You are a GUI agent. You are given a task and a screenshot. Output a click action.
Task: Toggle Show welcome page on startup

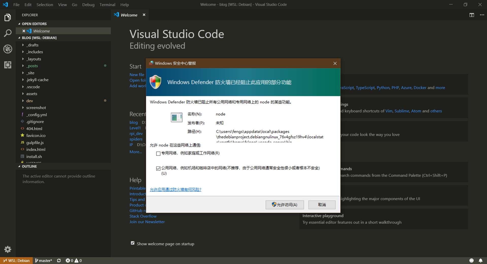pos(132,243)
